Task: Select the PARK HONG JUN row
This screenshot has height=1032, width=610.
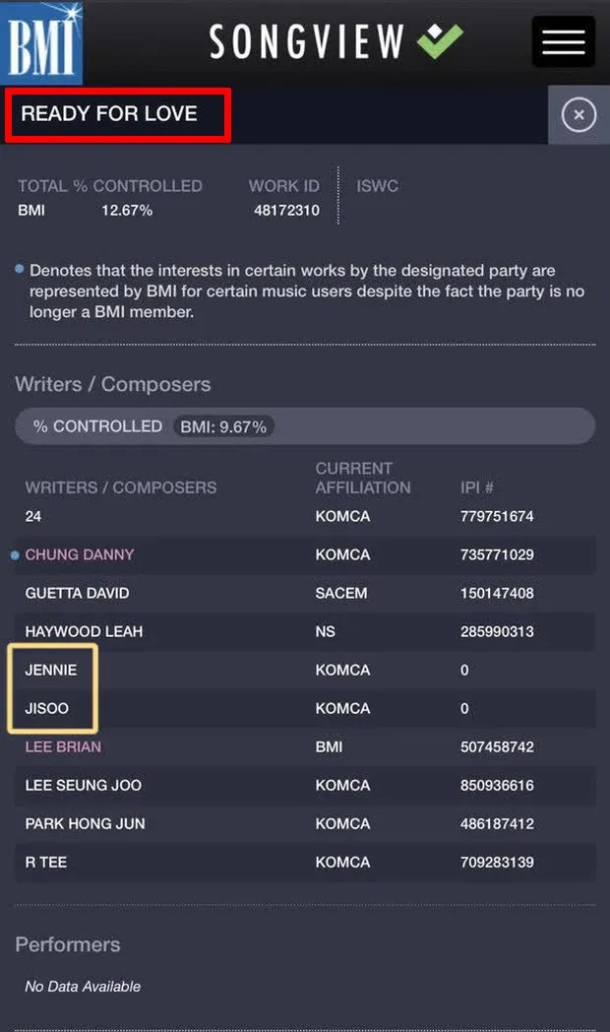Action: tap(305, 824)
